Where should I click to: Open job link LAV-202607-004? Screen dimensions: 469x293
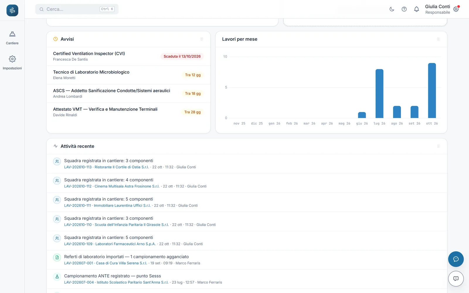pyautogui.click(x=79, y=282)
